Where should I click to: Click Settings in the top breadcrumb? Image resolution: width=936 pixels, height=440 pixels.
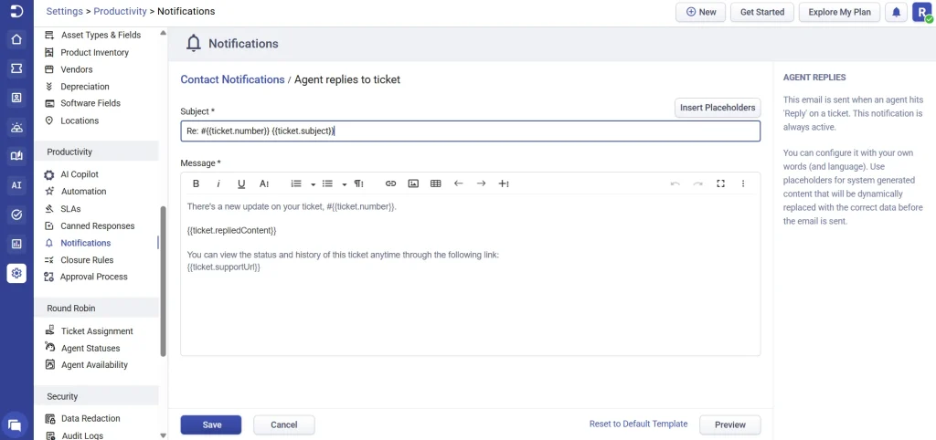click(65, 11)
